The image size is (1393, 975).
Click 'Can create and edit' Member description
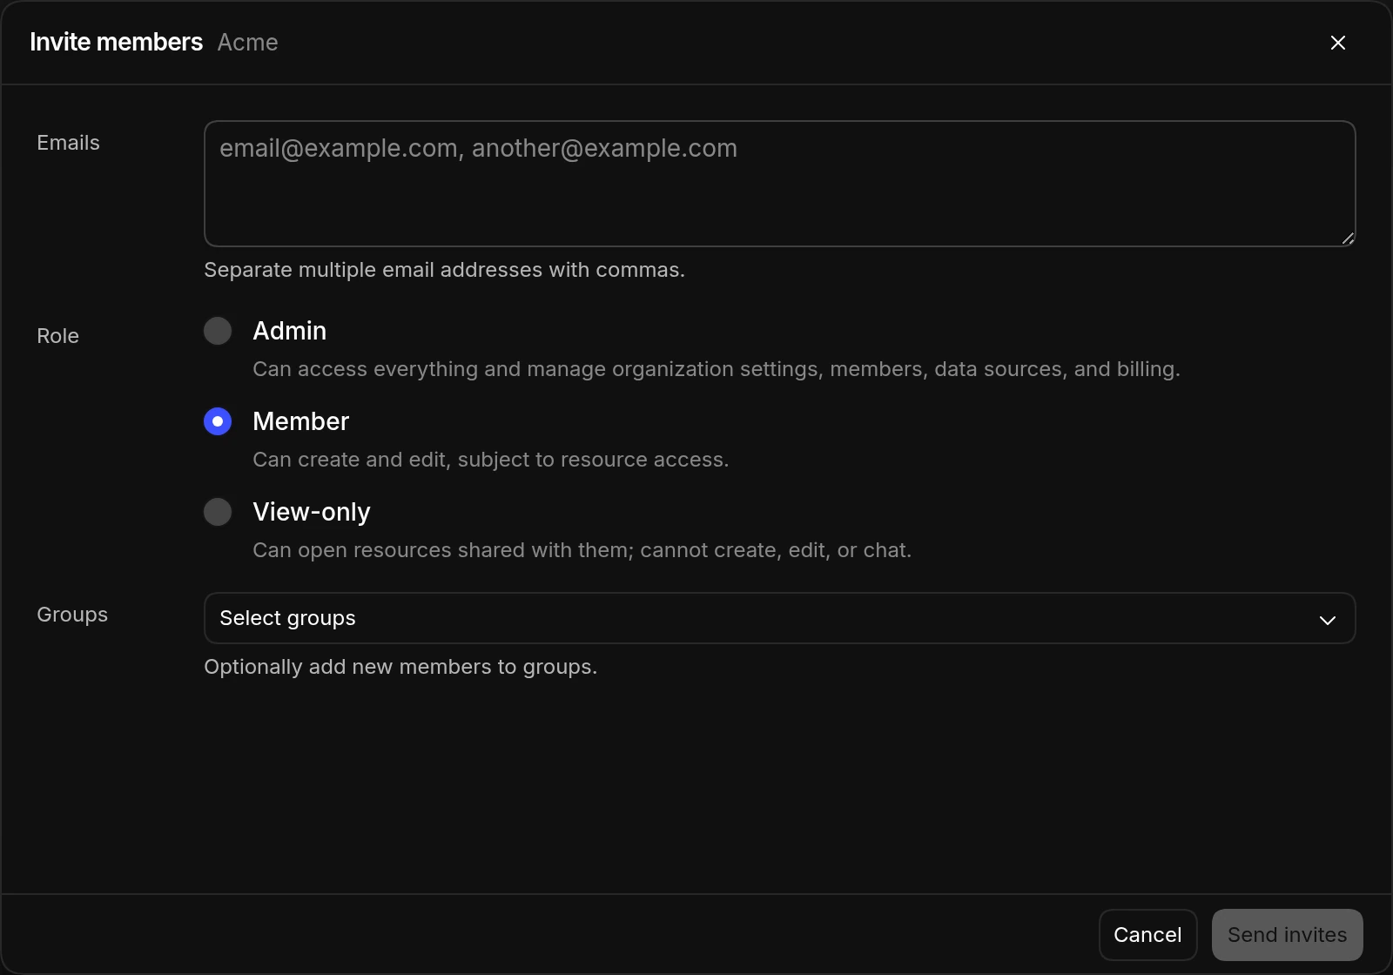coord(490,460)
